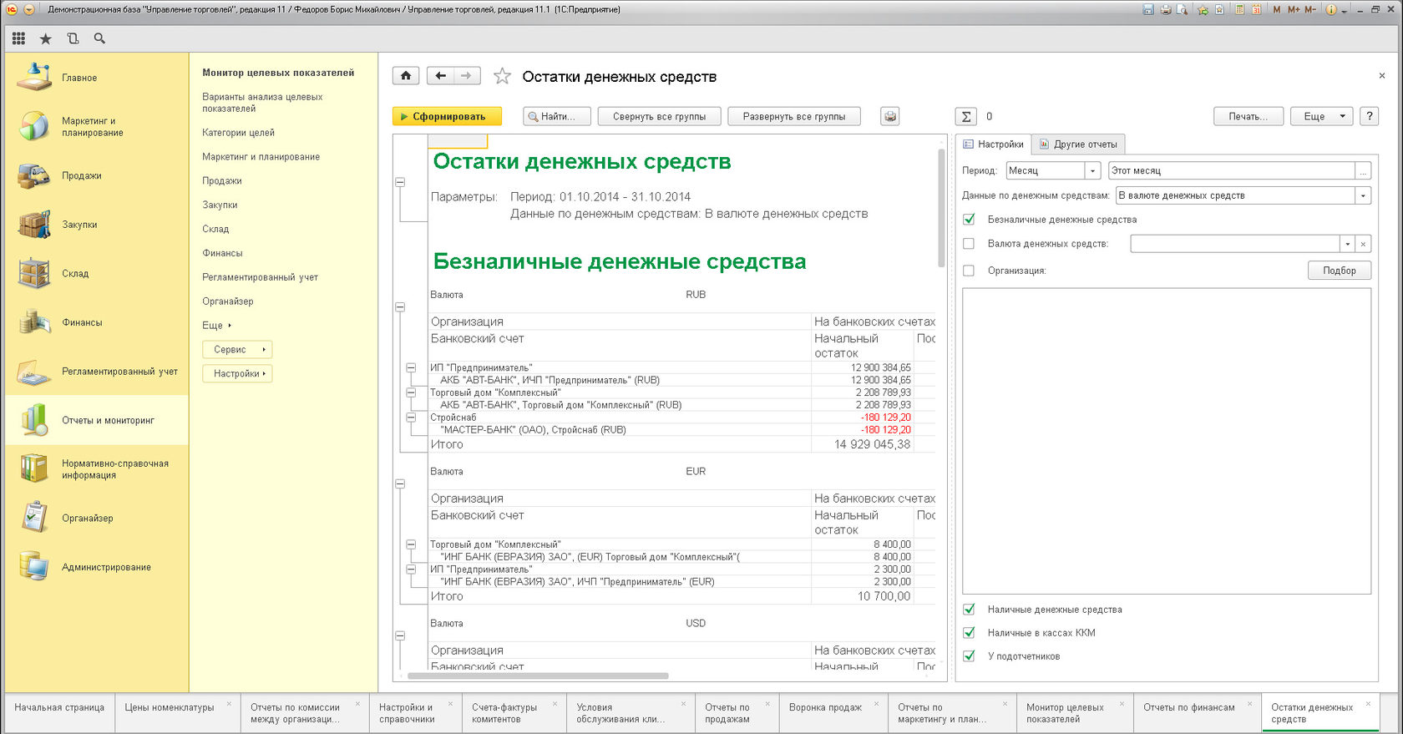Click the save icon in title bar
The height and width of the screenshot is (734, 1403).
(x=1148, y=10)
